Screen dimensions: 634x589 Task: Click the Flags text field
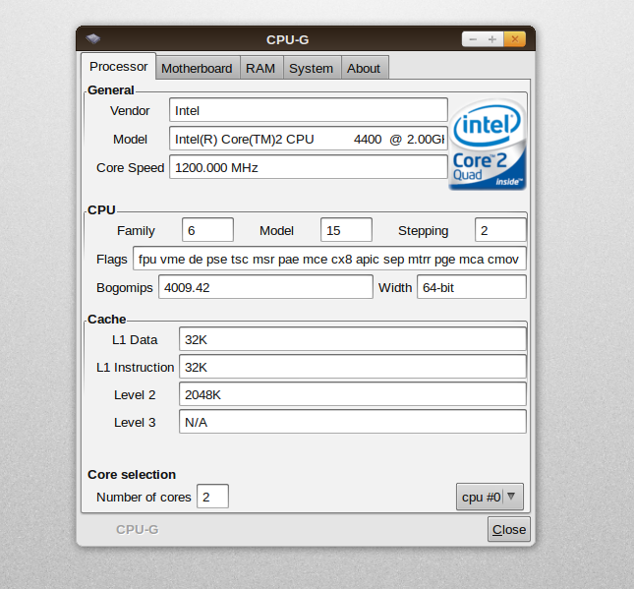tap(329, 259)
